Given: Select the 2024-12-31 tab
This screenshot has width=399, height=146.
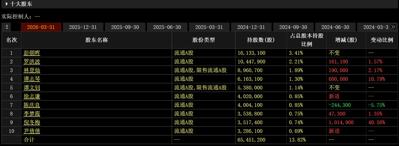Looking at the screenshot, I should pyautogui.click(x=251, y=27).
